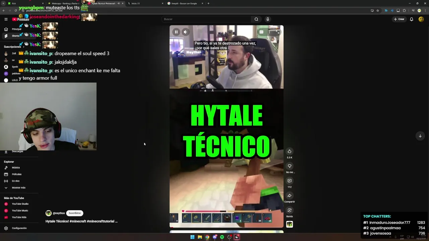Open Spotify from the taskbar
This screenshot has width=429, height=241.
pos(222,237)
